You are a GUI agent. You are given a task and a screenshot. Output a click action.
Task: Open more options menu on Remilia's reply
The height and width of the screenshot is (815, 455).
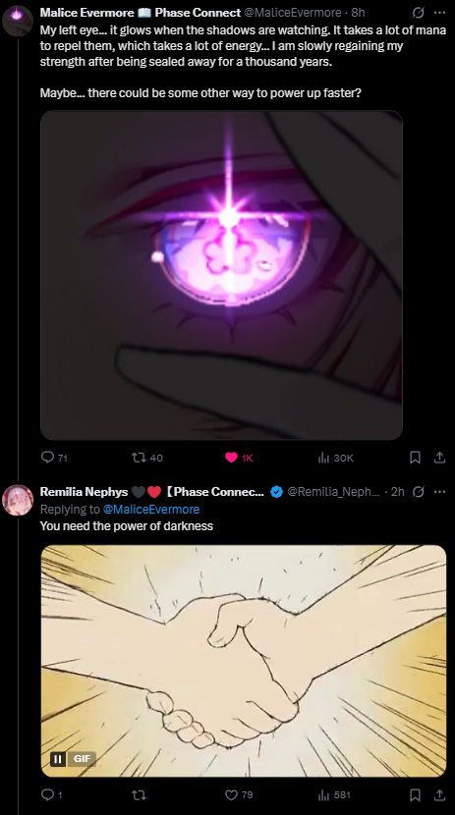439,492
